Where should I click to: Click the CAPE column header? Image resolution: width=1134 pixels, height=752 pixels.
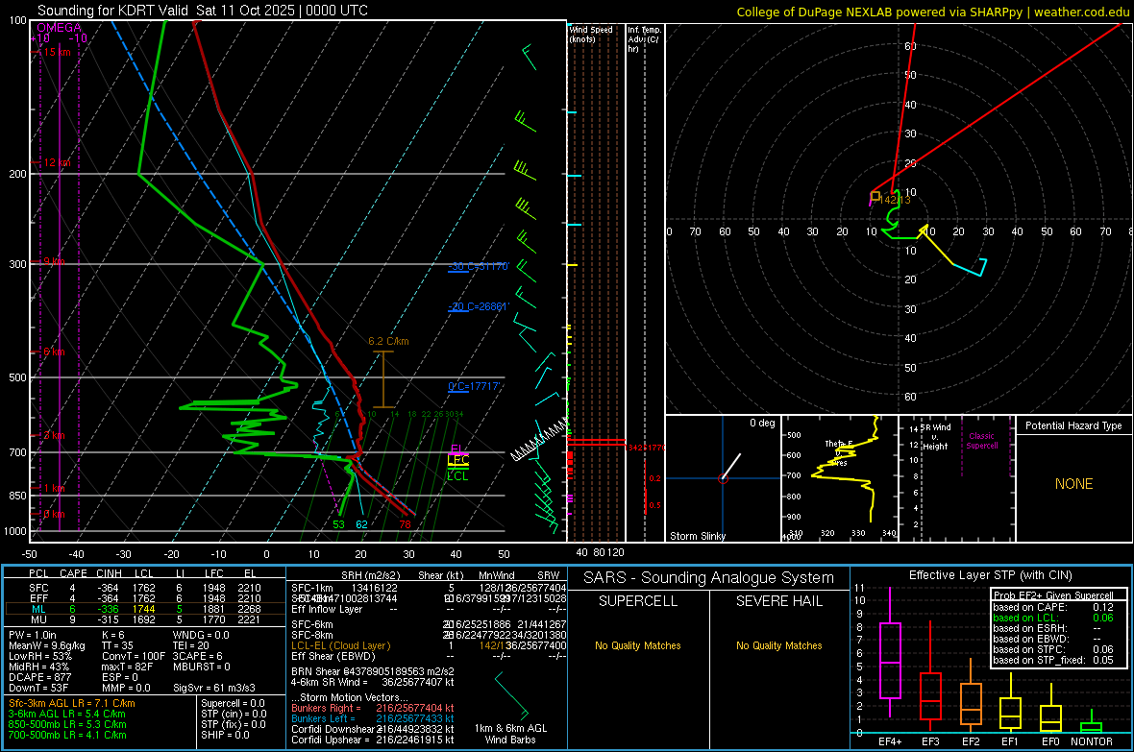click(x=73, y=573)
